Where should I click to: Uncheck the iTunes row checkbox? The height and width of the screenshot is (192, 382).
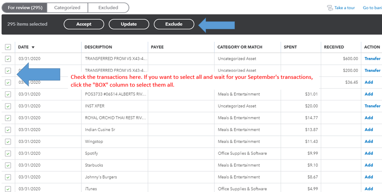tap(8, 189)
